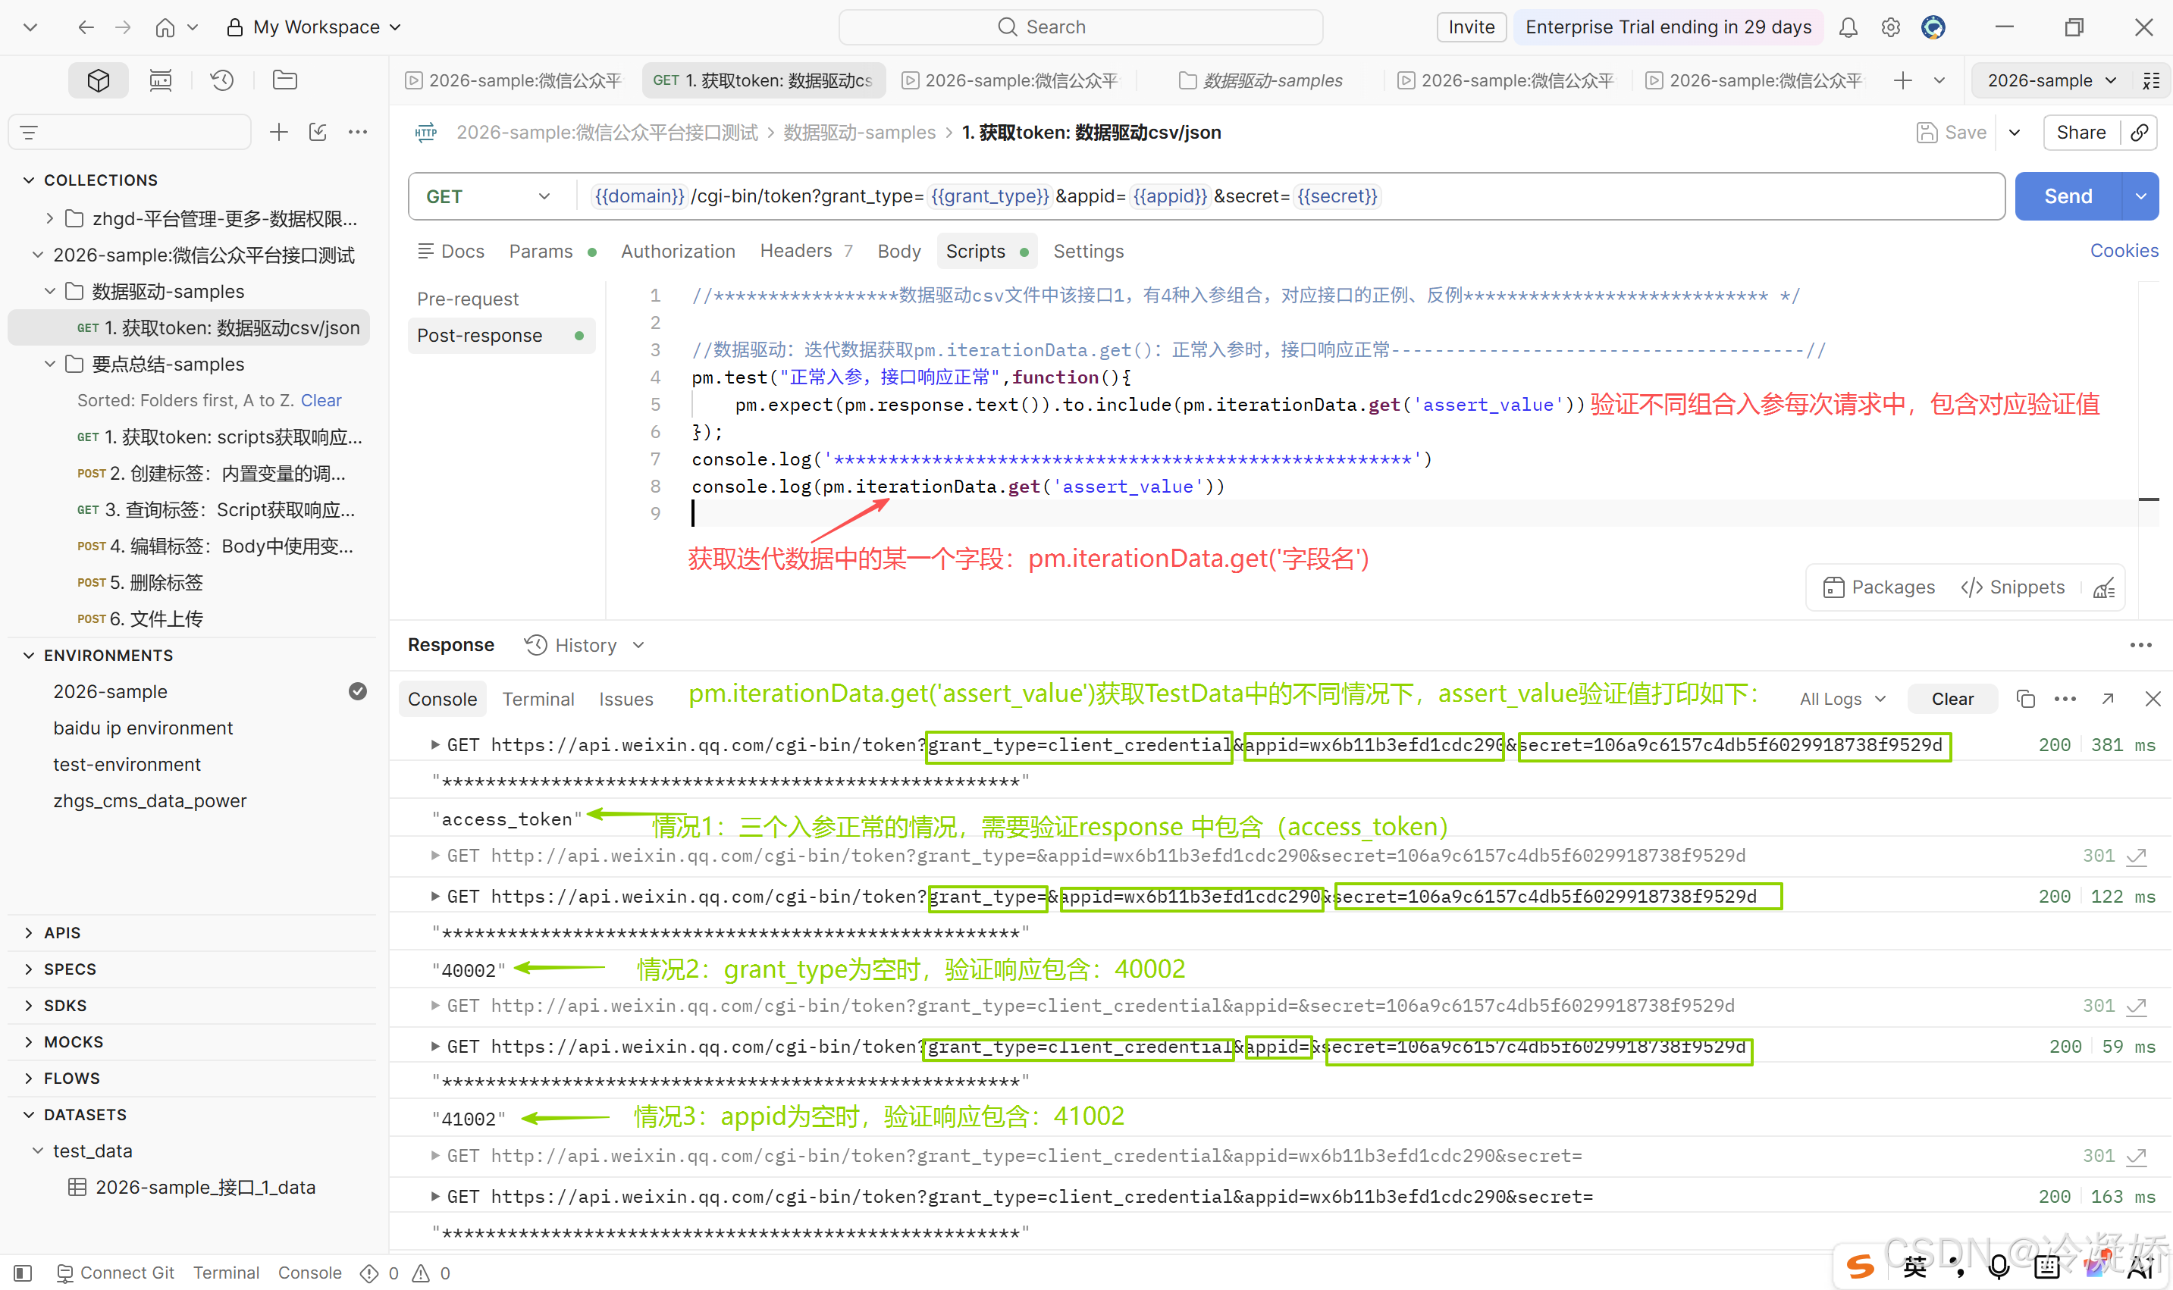Expand the APIS section
Image resolution: width=2173 pixels, height=1290 pixels.
point(29,933)
